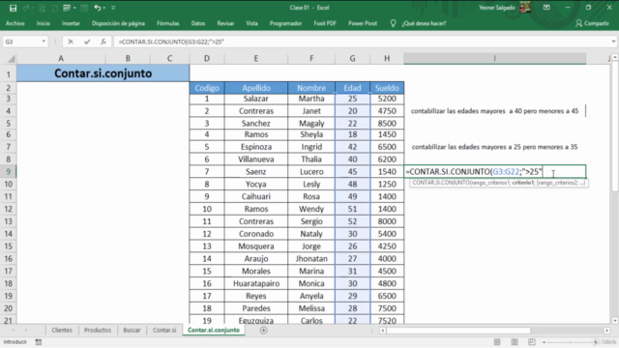Image resolution: width=619 pixels, height=348 pixels.
Task: Click the Print Preview icon in Quick Access
Action: 42,8
